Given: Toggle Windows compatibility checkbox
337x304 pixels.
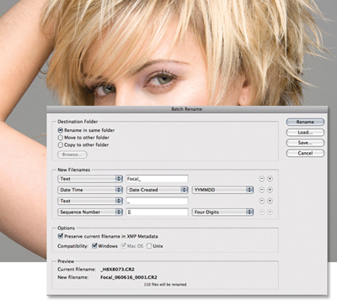Looking at the screenshot, I should pos(94,246).
